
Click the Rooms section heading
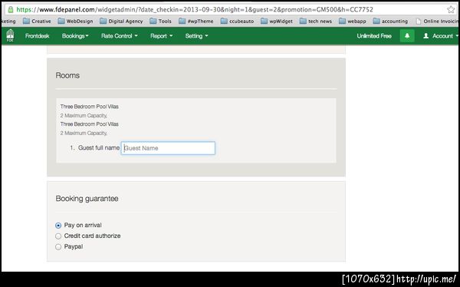(67, 75)
